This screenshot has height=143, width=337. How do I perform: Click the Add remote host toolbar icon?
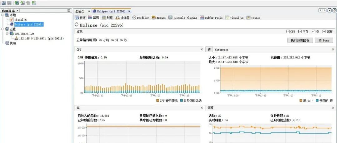pos(17,3)
